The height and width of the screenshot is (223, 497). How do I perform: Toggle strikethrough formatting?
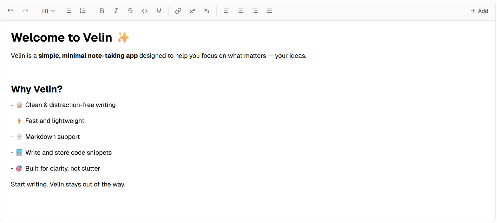[130, 11]
